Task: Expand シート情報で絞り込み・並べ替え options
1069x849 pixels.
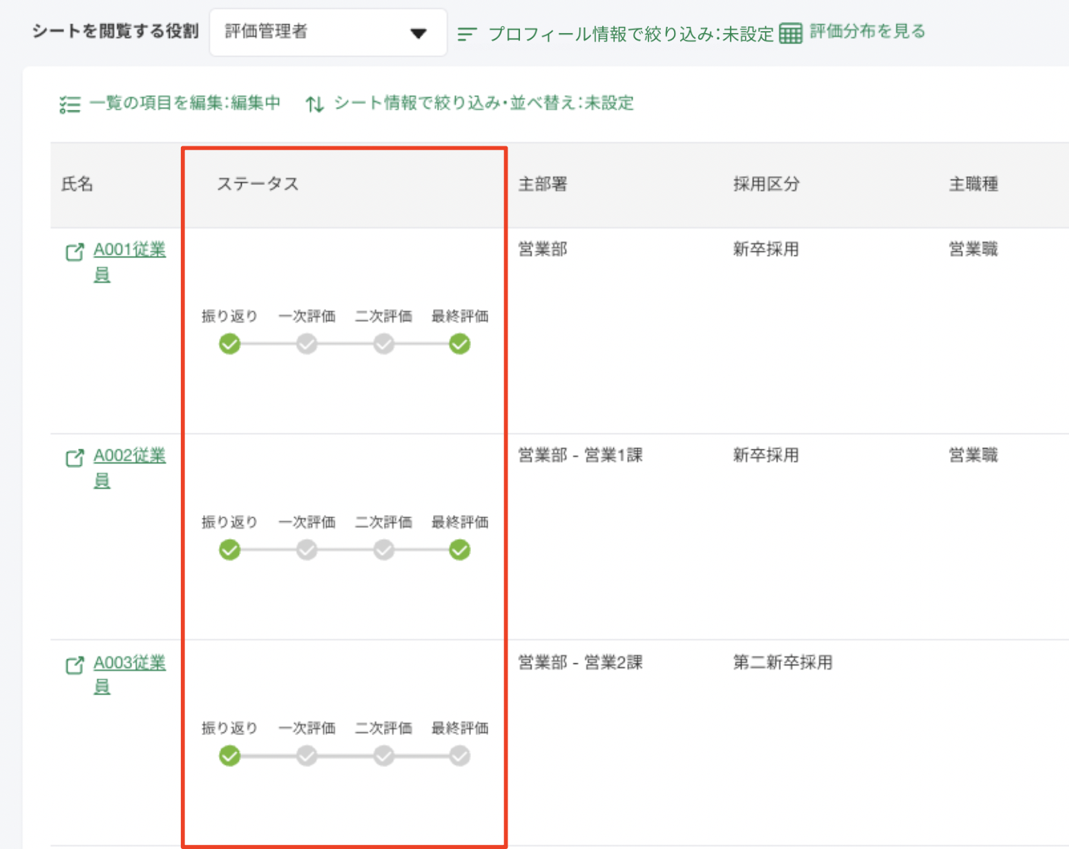Action: [x=483, y=104]
